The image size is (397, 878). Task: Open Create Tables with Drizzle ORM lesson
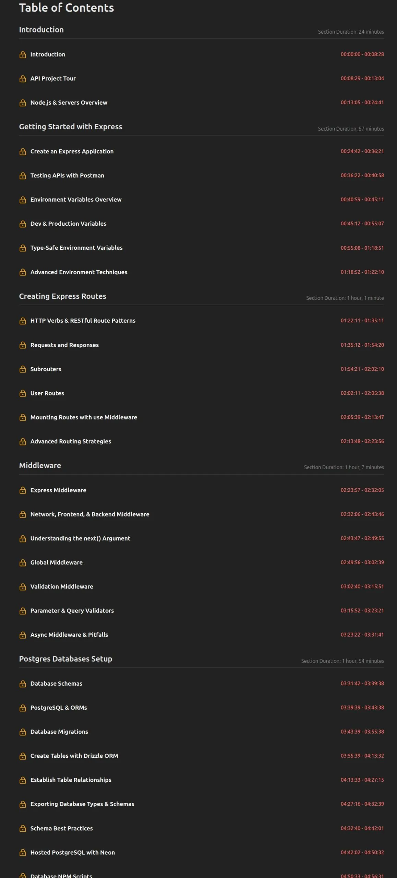point(74,756)
